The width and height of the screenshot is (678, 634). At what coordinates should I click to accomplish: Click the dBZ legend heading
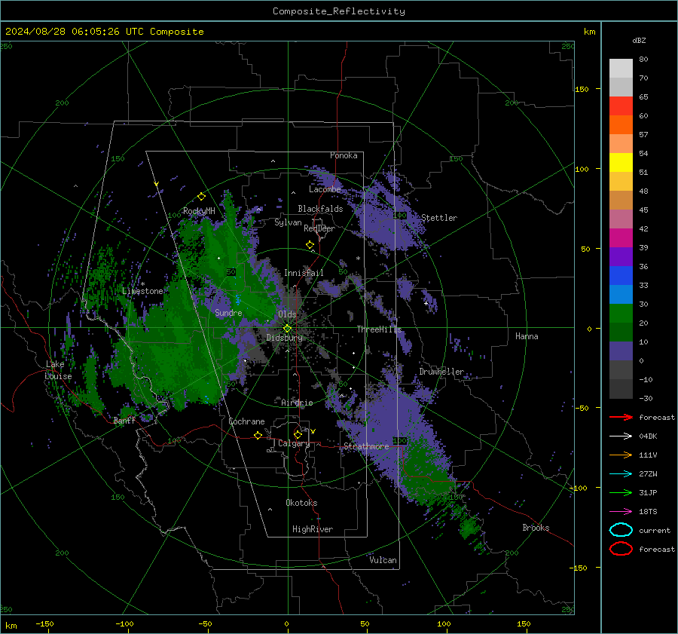coord(639,40)
